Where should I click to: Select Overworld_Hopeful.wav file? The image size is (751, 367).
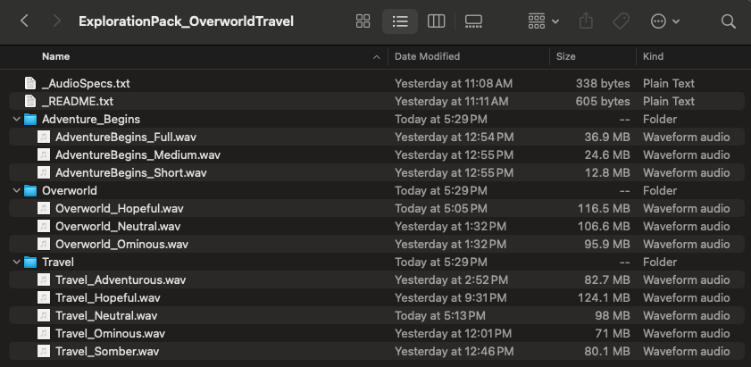(119, 208)
